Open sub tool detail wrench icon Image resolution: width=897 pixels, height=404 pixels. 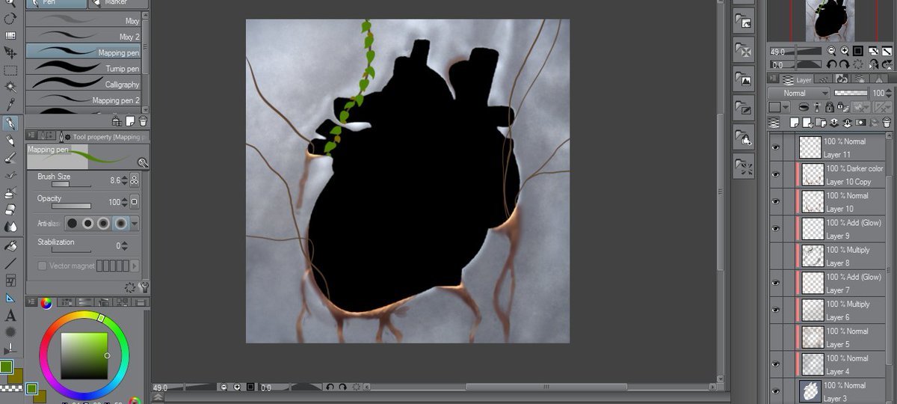(144, 287)
